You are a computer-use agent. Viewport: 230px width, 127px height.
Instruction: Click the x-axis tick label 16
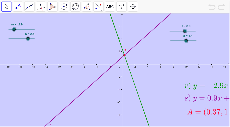[225, 67]
